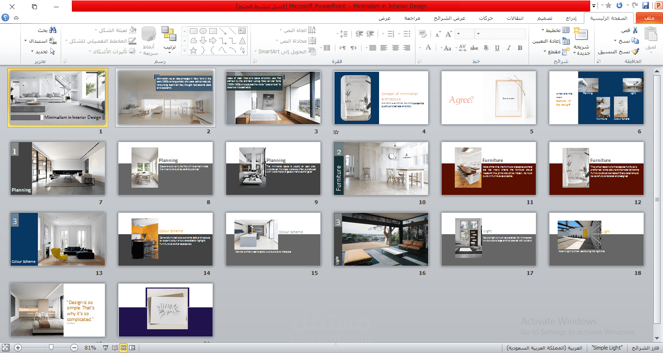
Task: Select slide 5 'Agree?' thumbnail
Action: (489, 98)
